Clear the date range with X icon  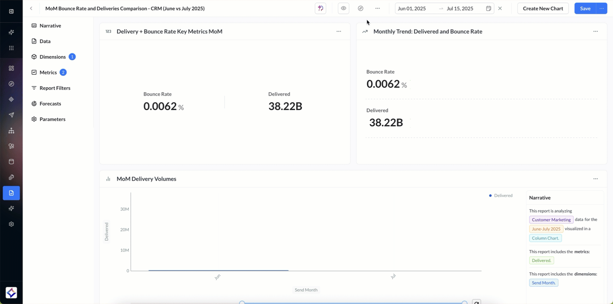pyautogui.click(x=500, y=9)
